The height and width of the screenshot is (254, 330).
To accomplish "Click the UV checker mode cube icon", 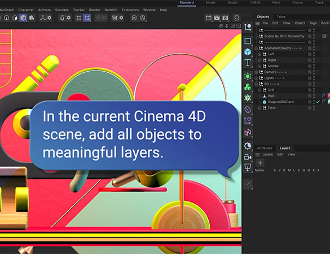I will pos(32,18).
